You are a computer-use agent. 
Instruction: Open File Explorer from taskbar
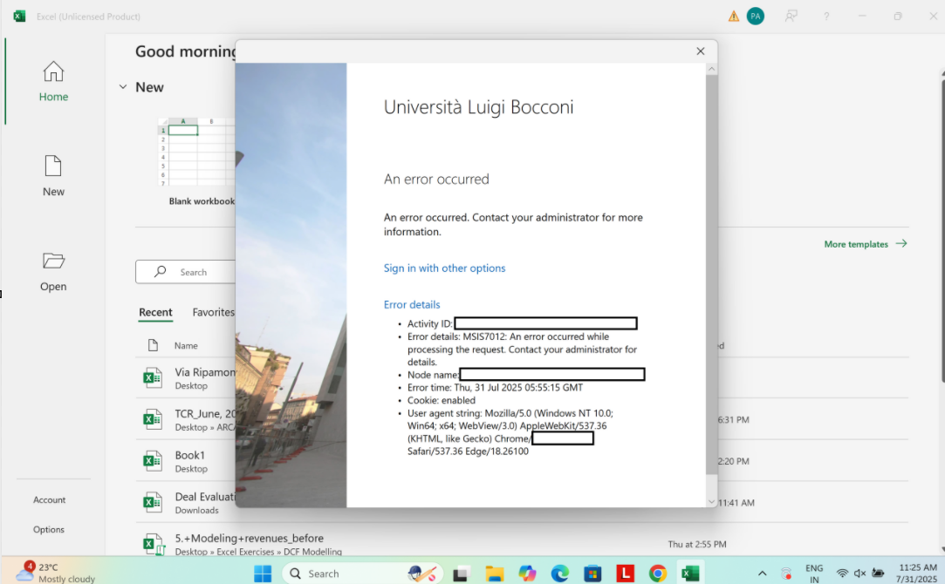coord(494,574)
